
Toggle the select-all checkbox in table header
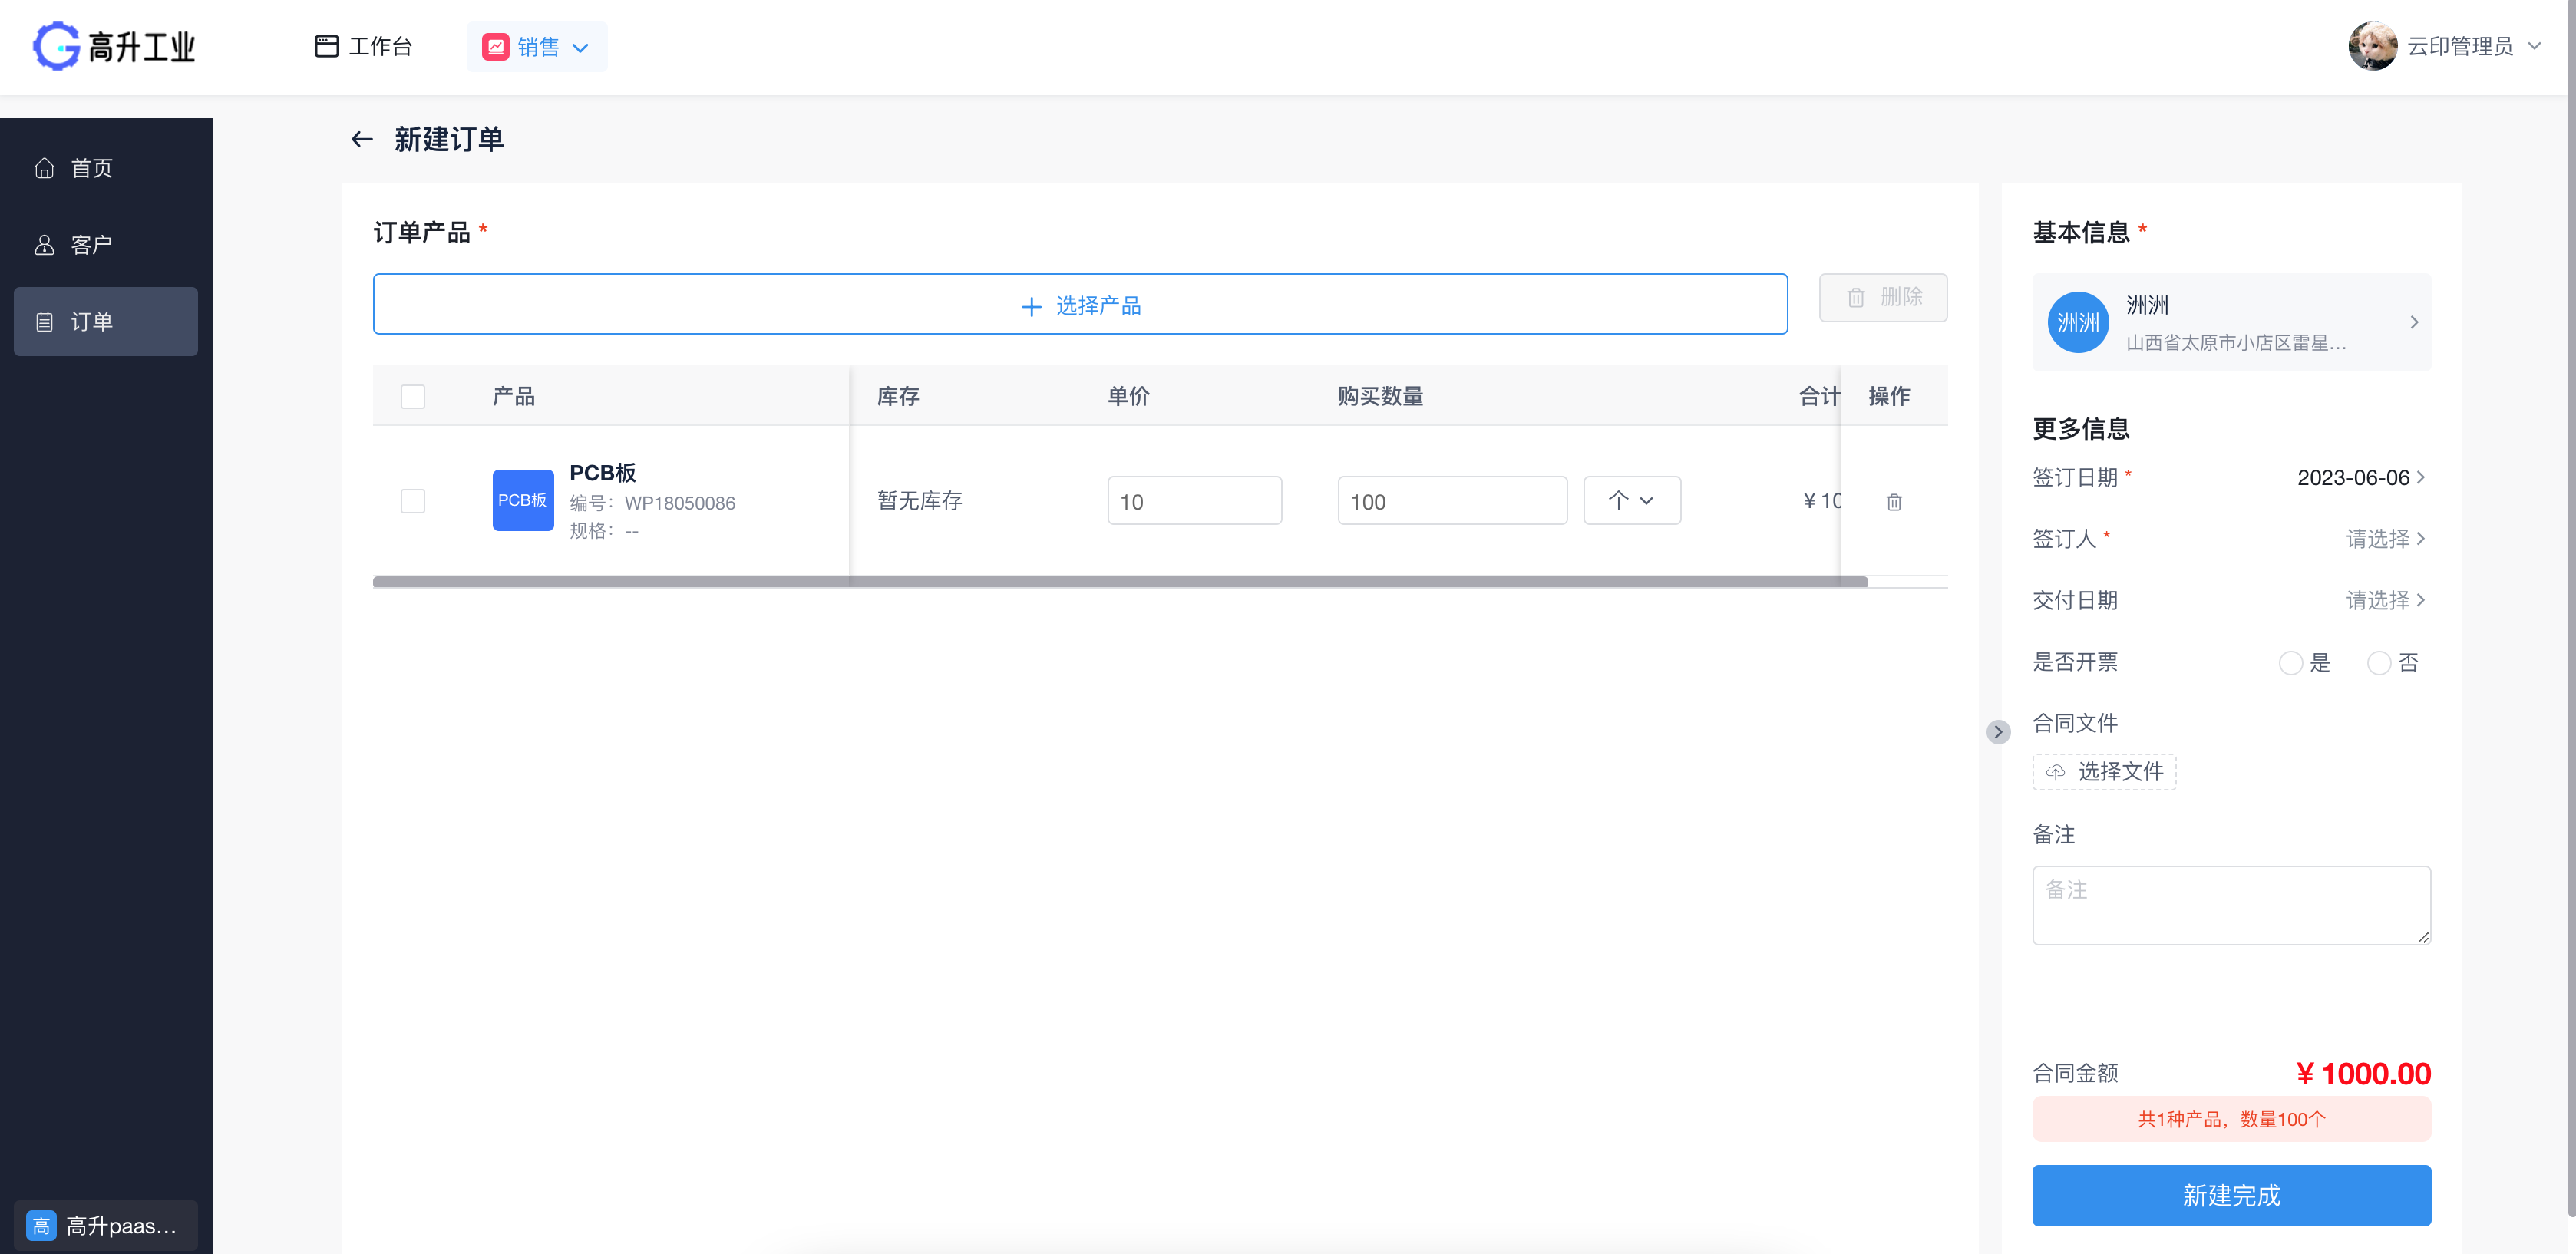413,396
